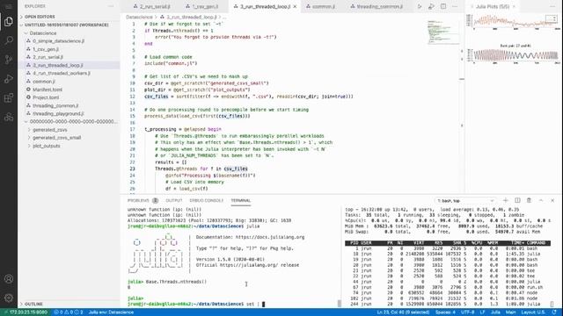Expand the Open Editors section
The height and width of the screenshot is (316, 563).
click(69, 17)
